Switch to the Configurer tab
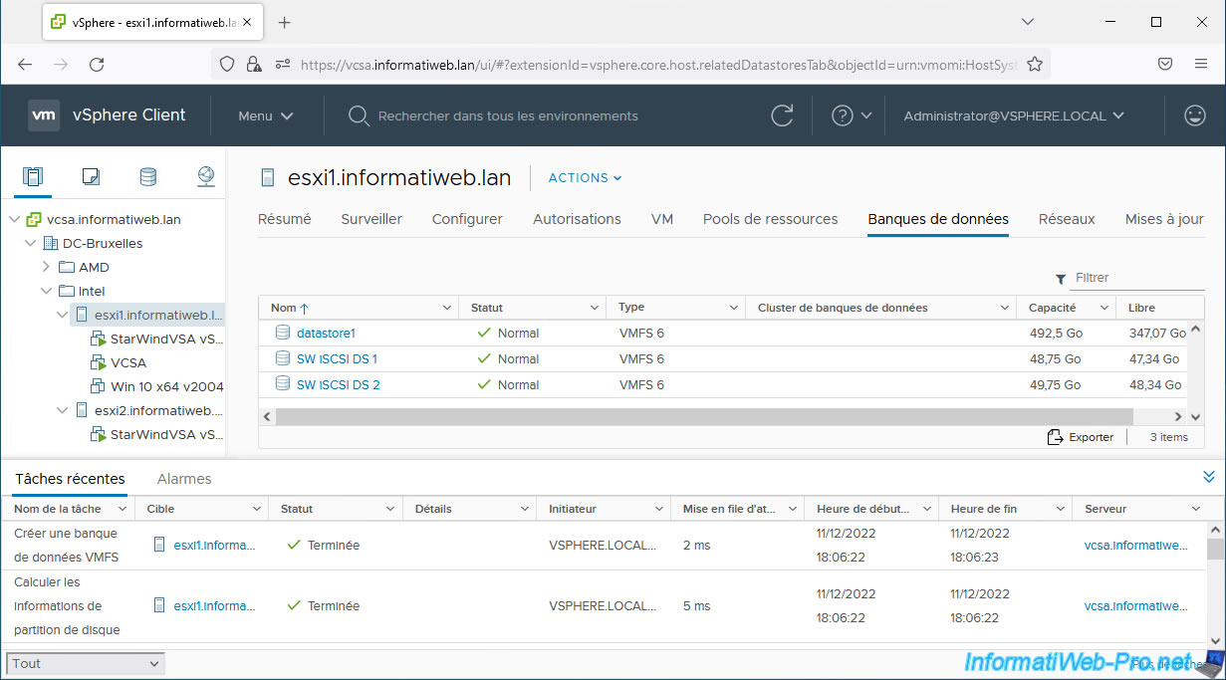 pyautogui.click(x=467, y=219)
